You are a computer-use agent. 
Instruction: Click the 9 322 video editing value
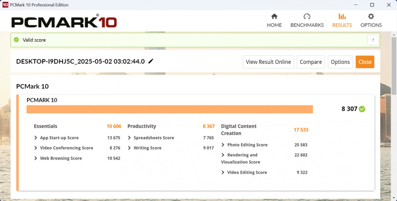302,172
